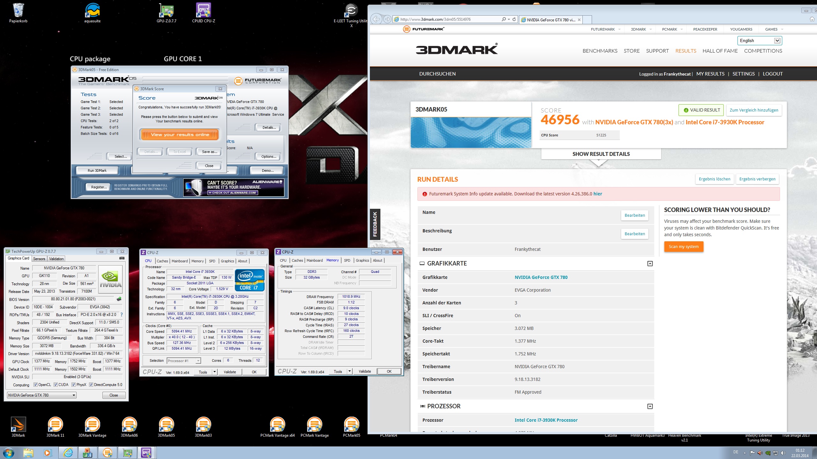Click the GPU-Z BIOS save chip icon

119,299
